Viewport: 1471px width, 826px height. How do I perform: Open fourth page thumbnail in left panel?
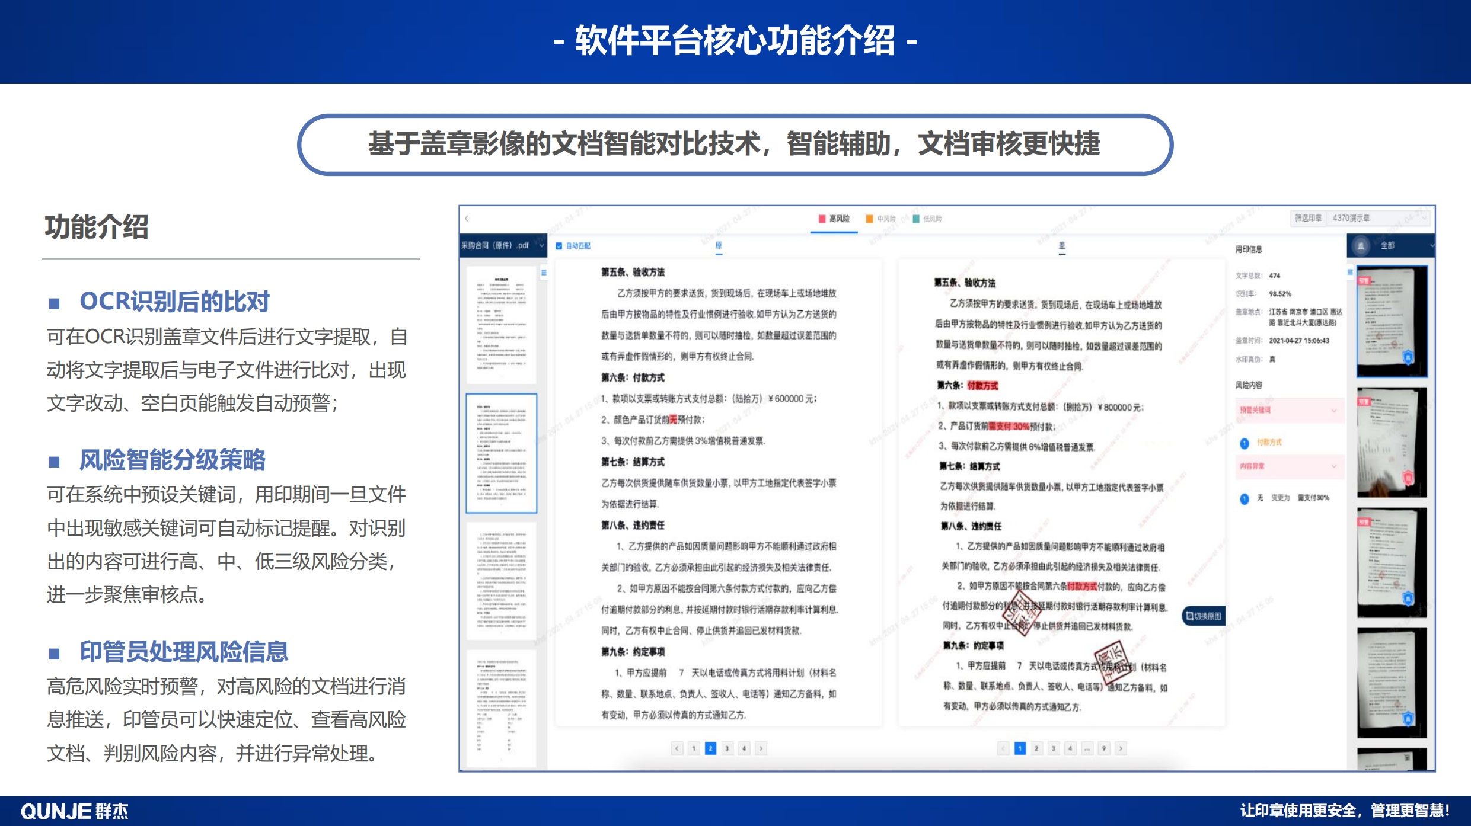click(x=502, y=708)
